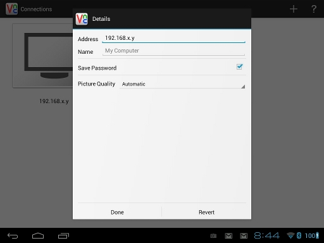
Task: Click the Details dialog title
Action: click(x=101, y=19)
